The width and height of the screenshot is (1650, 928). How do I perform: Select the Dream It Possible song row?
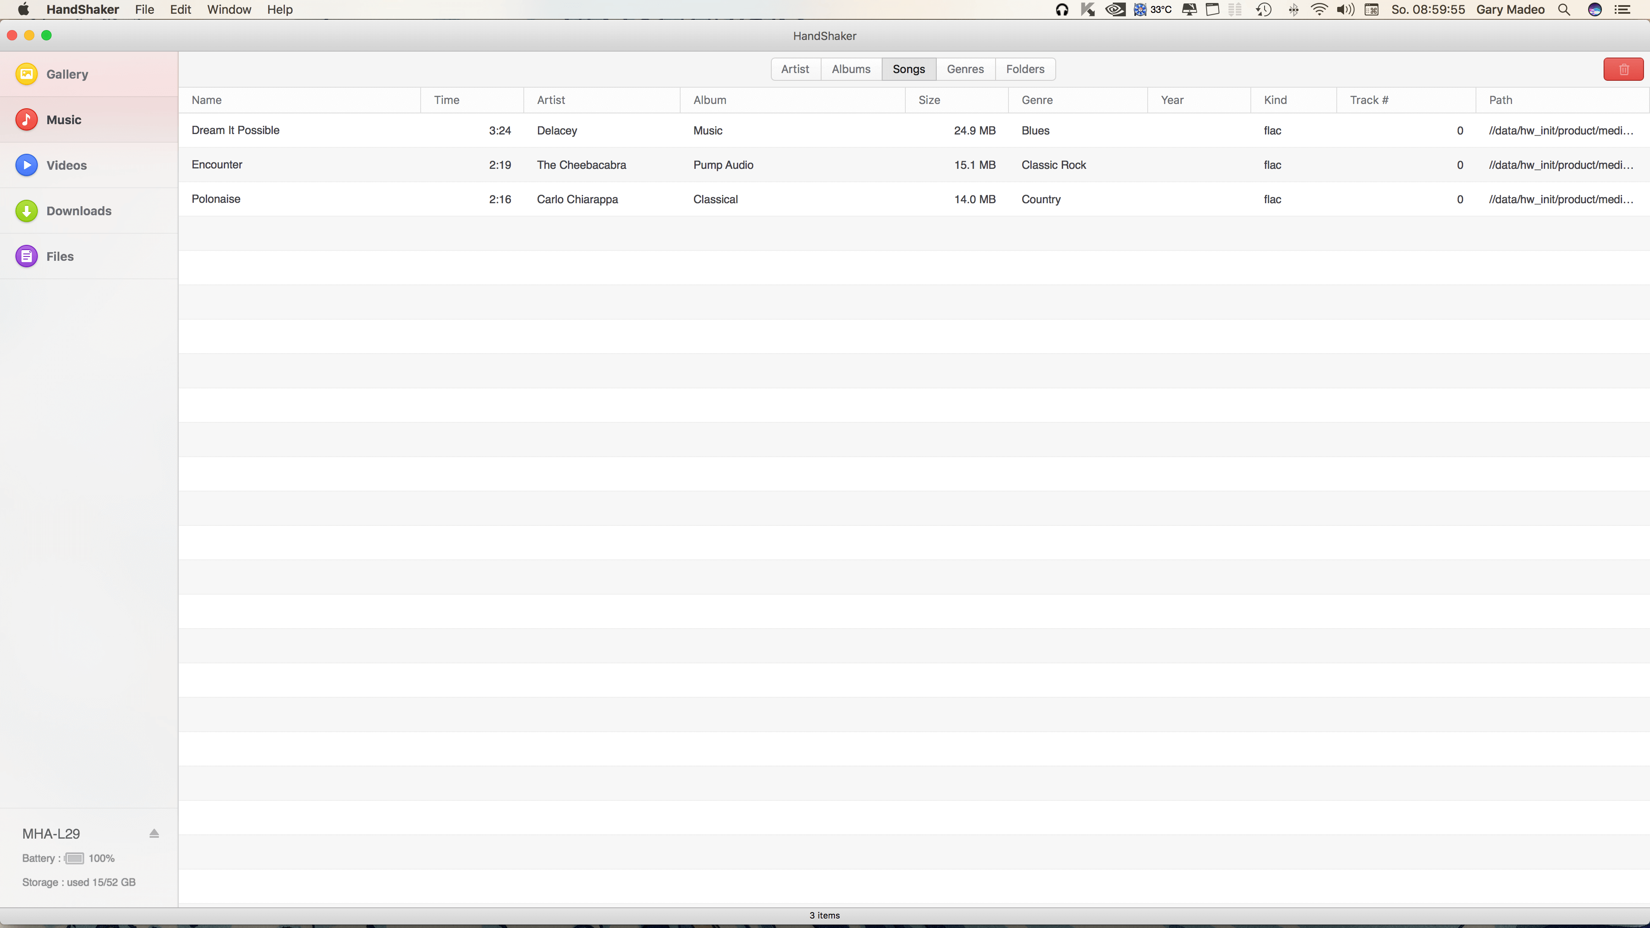tap(235, 130)
